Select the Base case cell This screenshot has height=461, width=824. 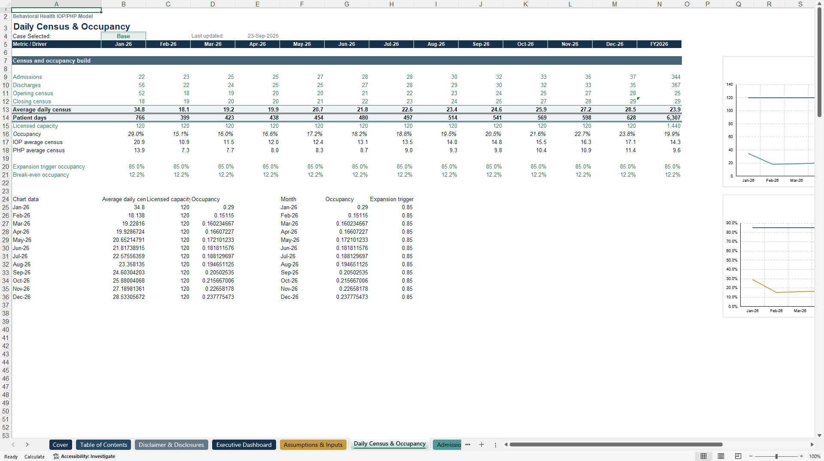[x=123, y=36]
